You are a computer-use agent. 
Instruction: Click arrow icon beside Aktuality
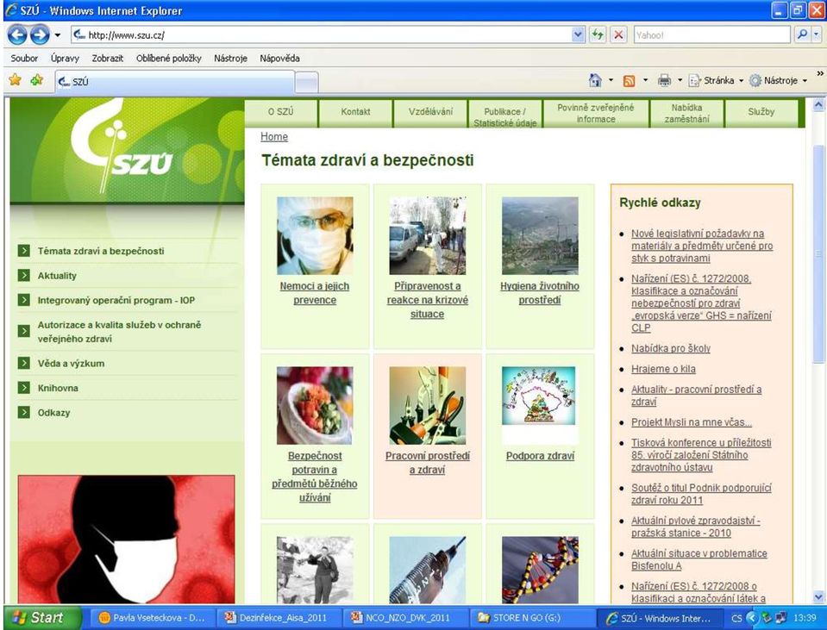point(24,275)
